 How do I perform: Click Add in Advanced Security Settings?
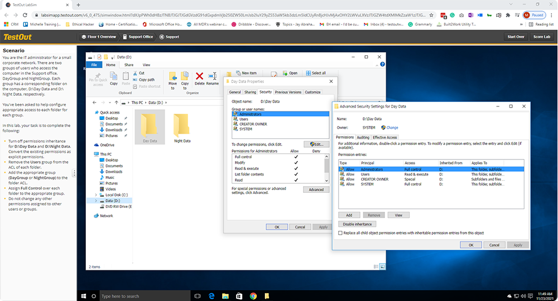[349, 215]
